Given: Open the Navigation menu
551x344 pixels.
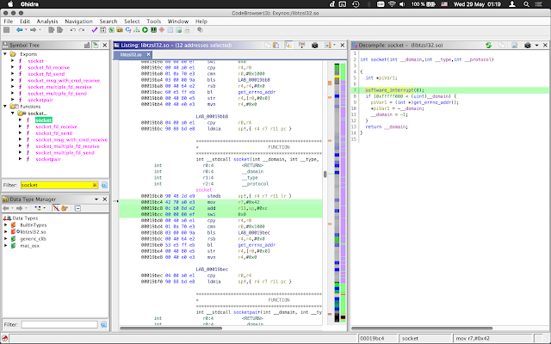Looking at the screenshot, I should pos(78,20).
